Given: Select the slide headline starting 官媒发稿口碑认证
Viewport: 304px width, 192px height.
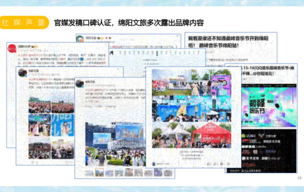Looking at the screenshot, I should [129, 23].
